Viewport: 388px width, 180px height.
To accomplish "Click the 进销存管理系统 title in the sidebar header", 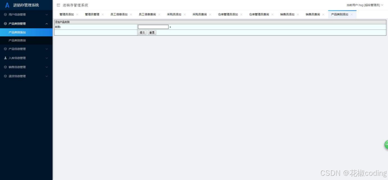I will 26,5.
